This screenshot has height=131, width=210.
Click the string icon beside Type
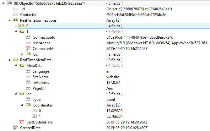click(28, 99)
